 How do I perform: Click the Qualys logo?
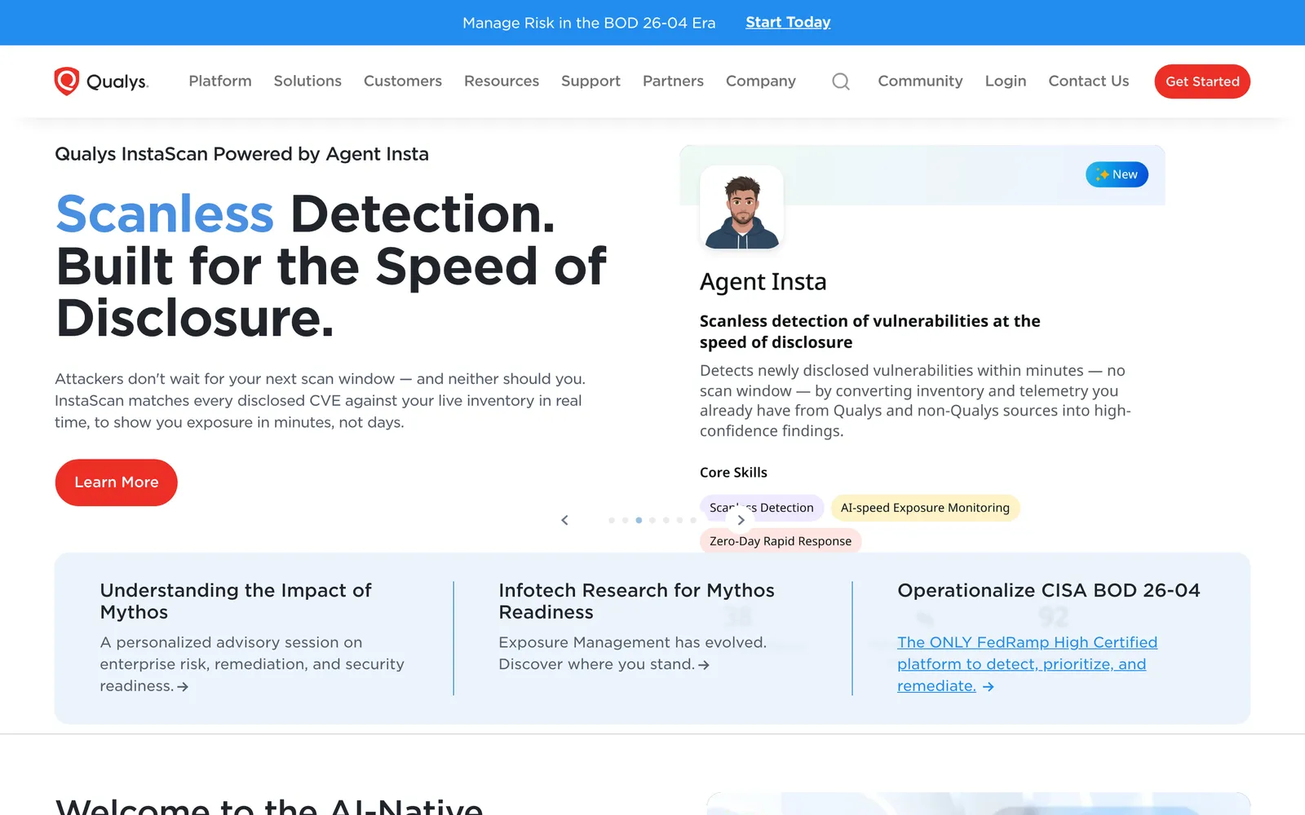(x=101, y=81)
